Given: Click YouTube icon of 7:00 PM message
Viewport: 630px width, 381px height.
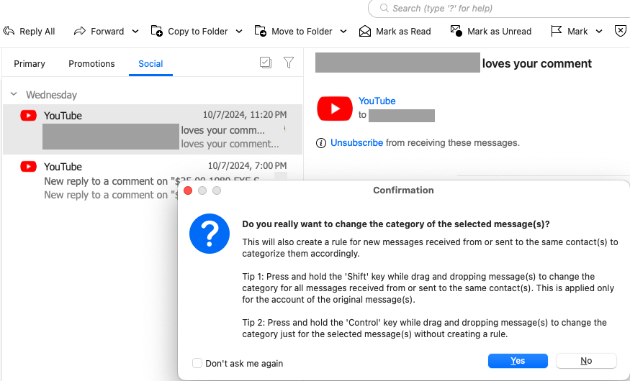Looking at the screenshot, I should [29, 167].
